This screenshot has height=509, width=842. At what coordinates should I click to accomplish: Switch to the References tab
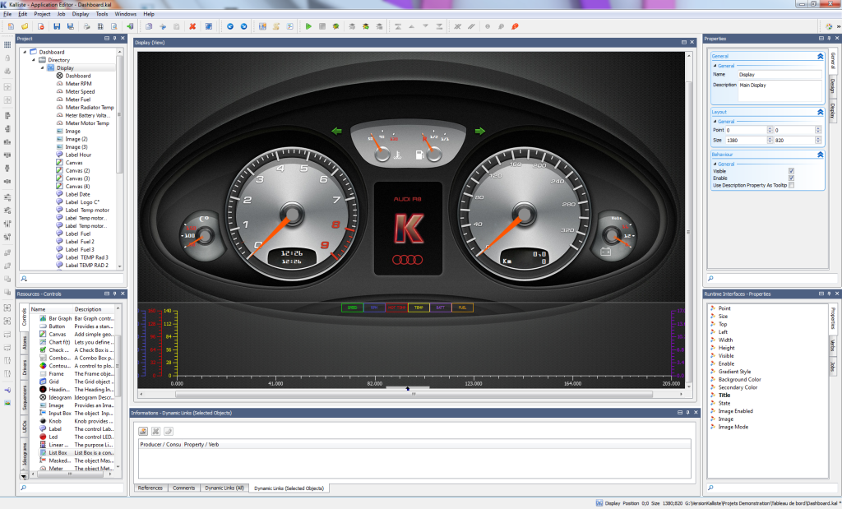(x=150, y=488)
